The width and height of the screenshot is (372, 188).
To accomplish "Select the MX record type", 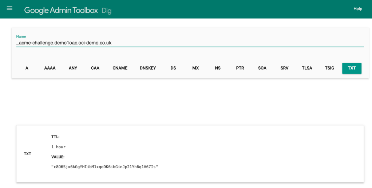I will click(195, 68).
